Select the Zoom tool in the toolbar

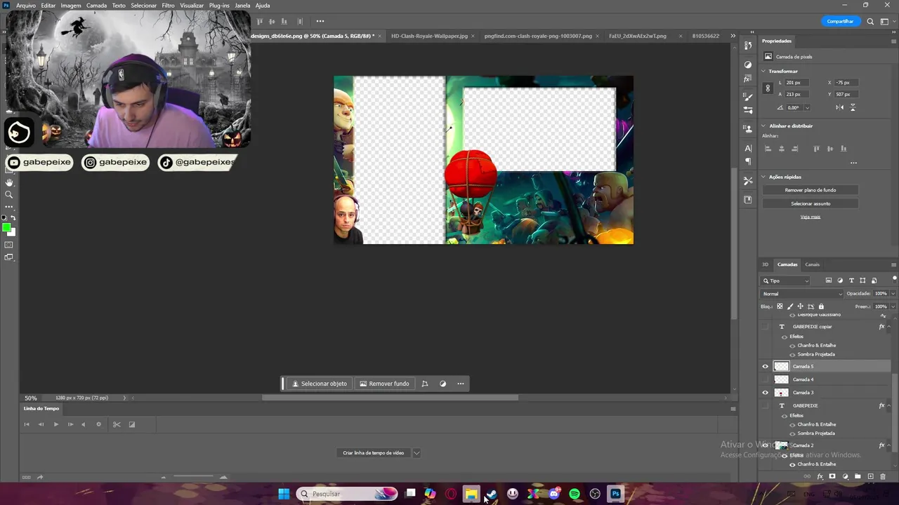pos(9,194)
